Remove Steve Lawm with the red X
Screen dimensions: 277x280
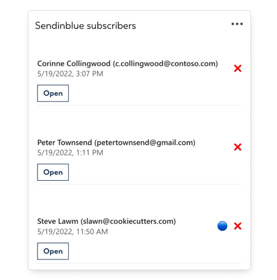(x=238, y=226)
